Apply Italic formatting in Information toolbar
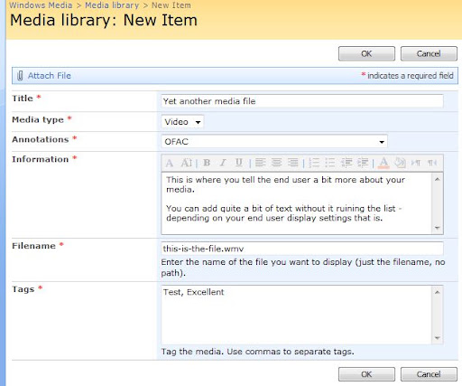 (223, 163)
